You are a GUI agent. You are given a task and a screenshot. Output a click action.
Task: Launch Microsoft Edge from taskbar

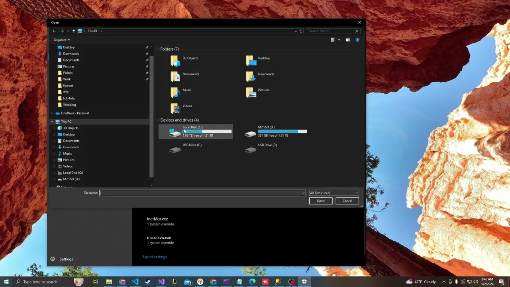tap(252, 282)
